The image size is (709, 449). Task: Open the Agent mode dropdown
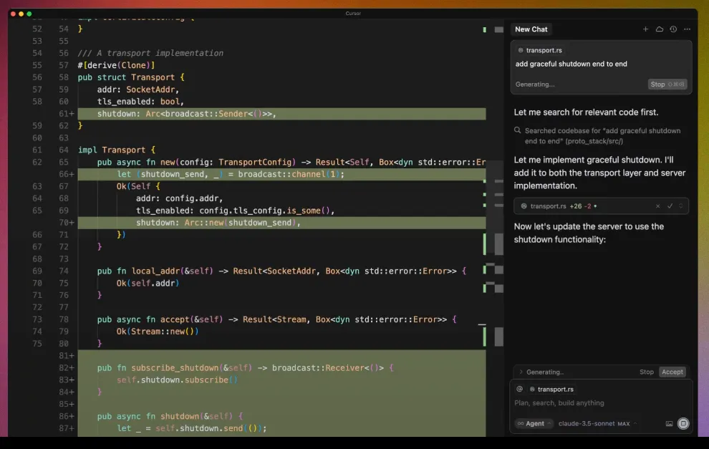pyautogui.click(x=534, y=424)
